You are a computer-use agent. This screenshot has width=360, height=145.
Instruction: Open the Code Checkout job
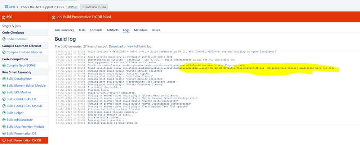click(x=17, y=39)
